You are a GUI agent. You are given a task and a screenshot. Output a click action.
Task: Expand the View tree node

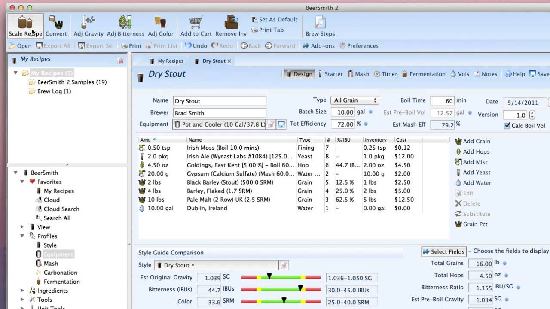(x=22, y=227)
